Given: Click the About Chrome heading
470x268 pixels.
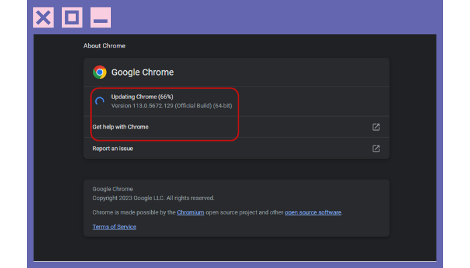Looking at the screenshot, I should (104, 46).
